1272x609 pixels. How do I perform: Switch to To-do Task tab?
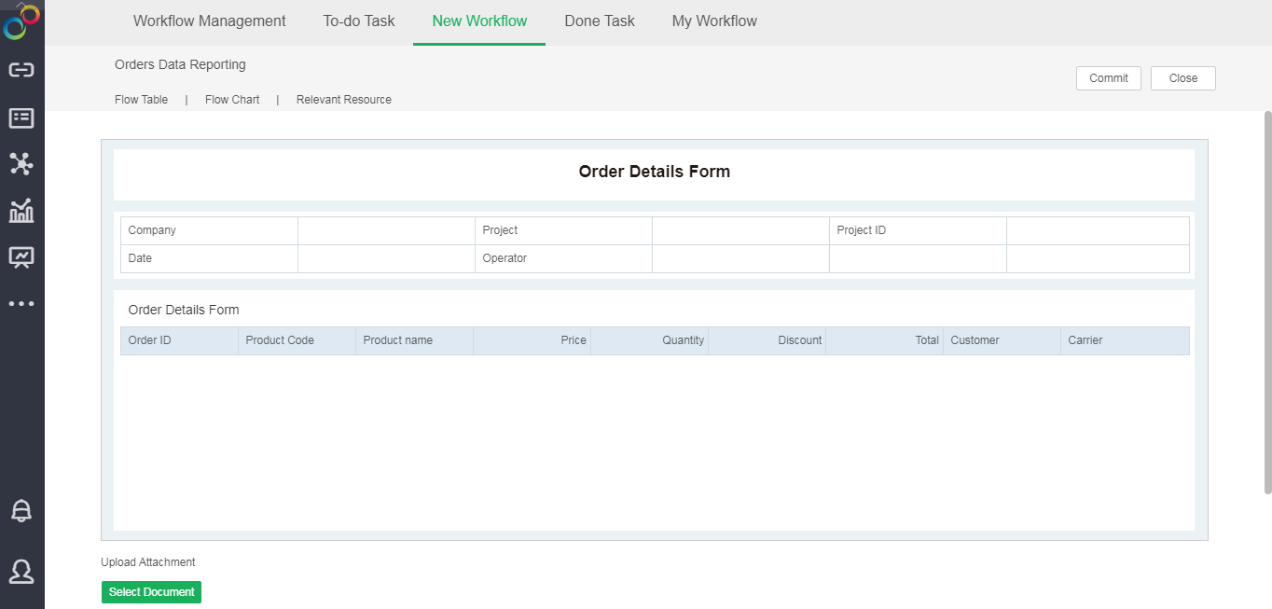pos(359,21)
